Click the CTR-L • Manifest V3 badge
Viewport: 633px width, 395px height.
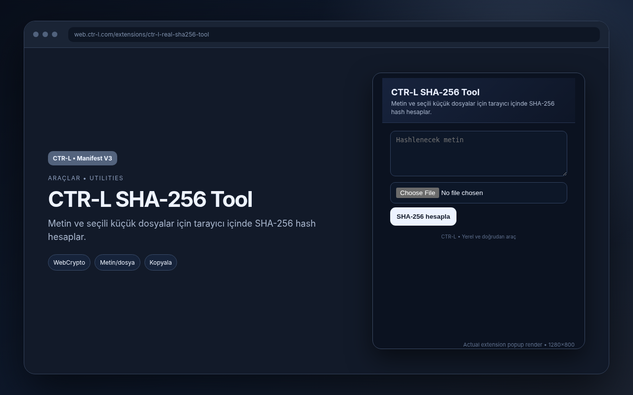point(83,158)
